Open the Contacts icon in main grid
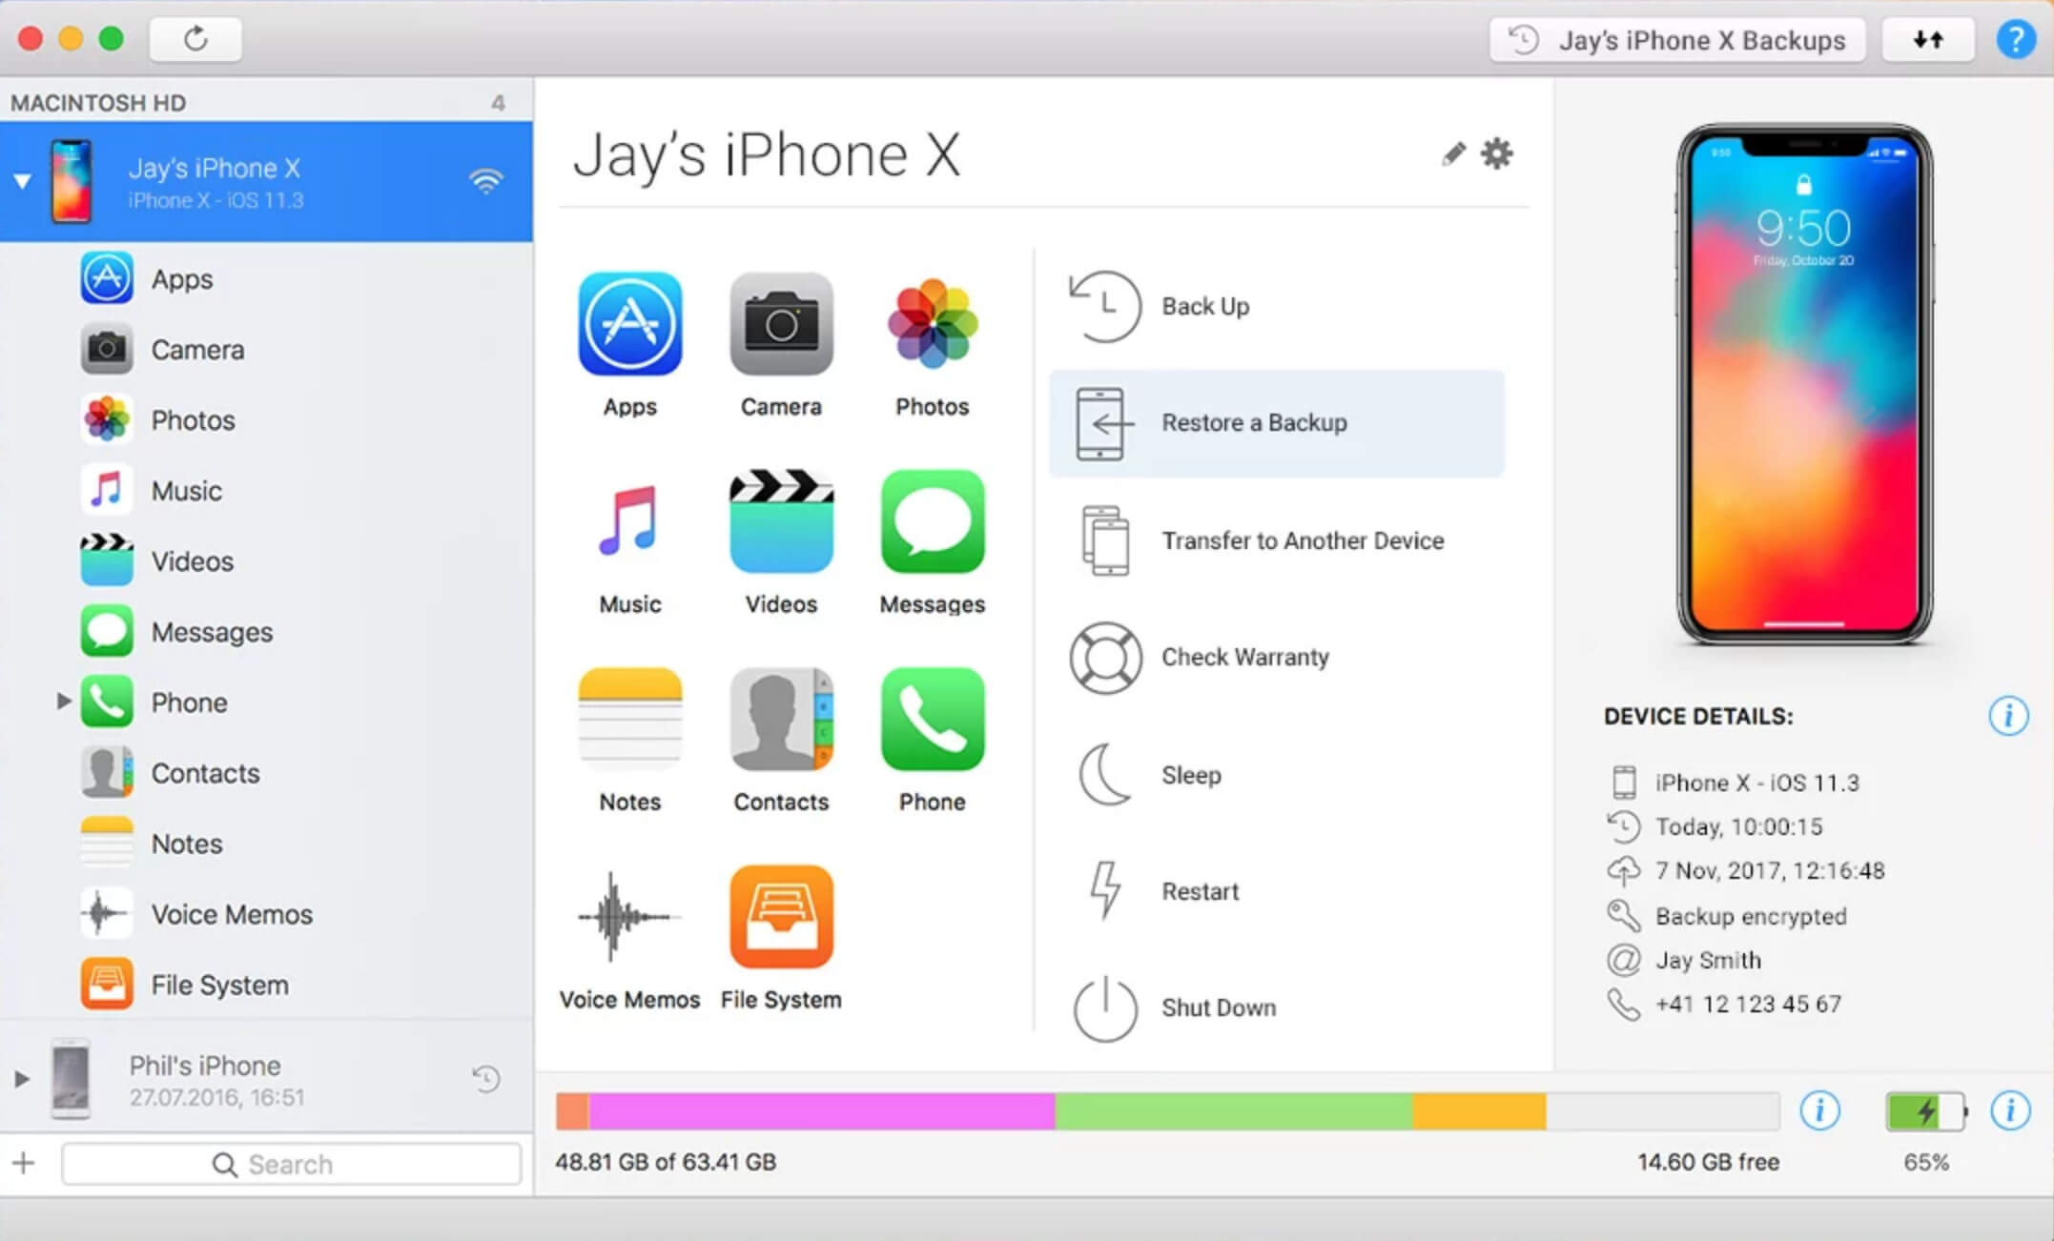 point(781,719)
